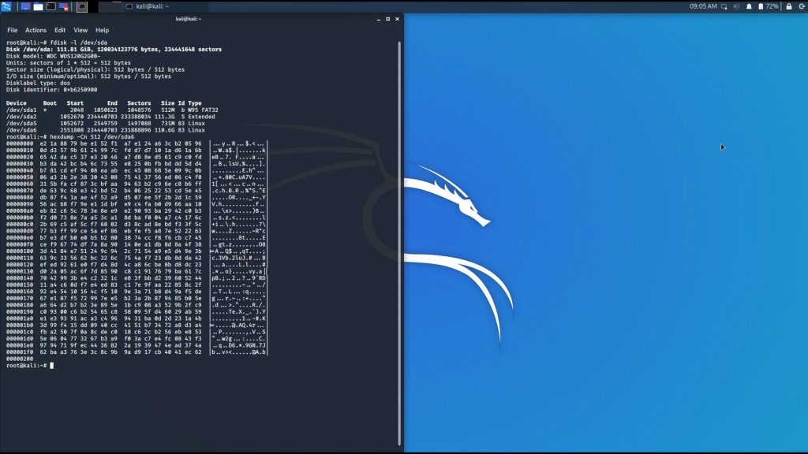Click 'Sector size (logical/physical)' line

pos(95,69)
